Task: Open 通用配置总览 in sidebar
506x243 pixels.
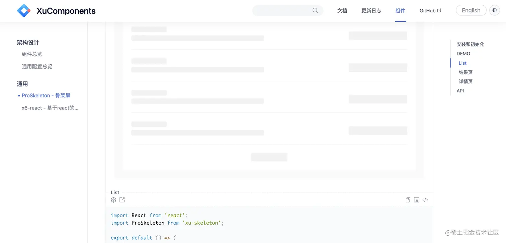Action: tap(37, 66)
